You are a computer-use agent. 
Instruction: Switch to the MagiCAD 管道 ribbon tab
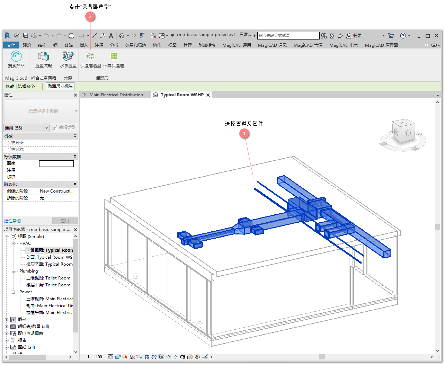[308, 45]
